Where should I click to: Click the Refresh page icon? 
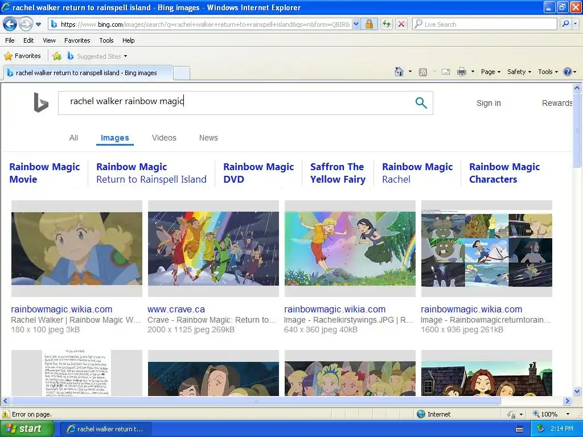[x=387, y=24]
